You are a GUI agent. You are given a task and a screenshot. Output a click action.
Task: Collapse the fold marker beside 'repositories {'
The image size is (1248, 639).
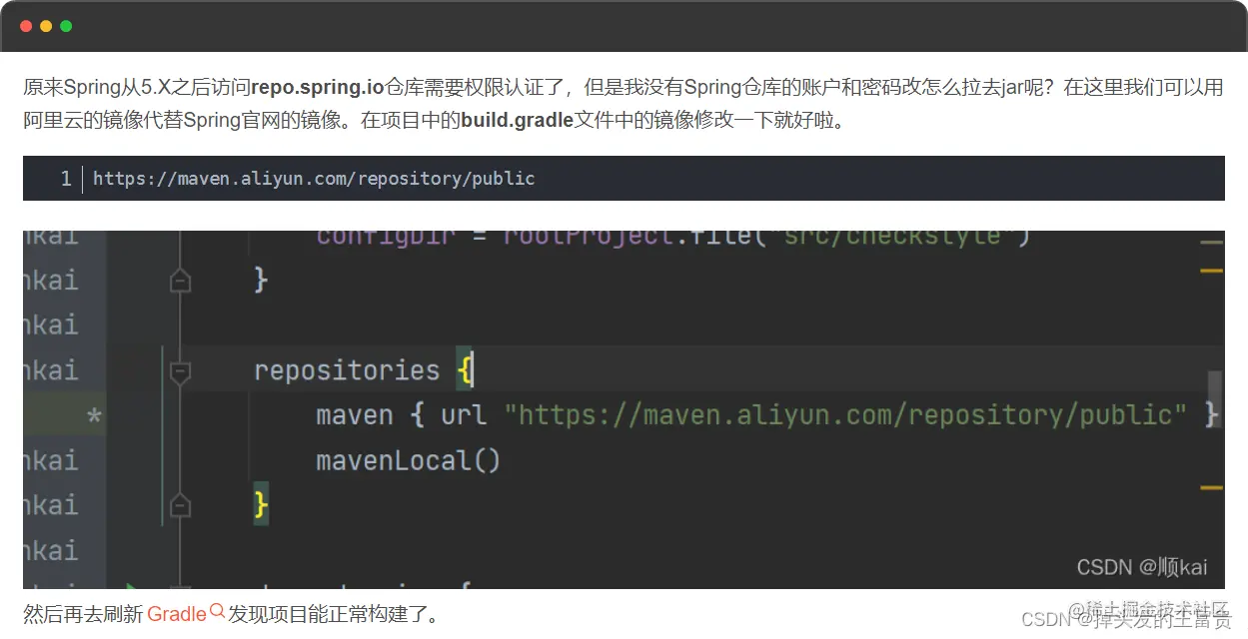pos(180,373)
